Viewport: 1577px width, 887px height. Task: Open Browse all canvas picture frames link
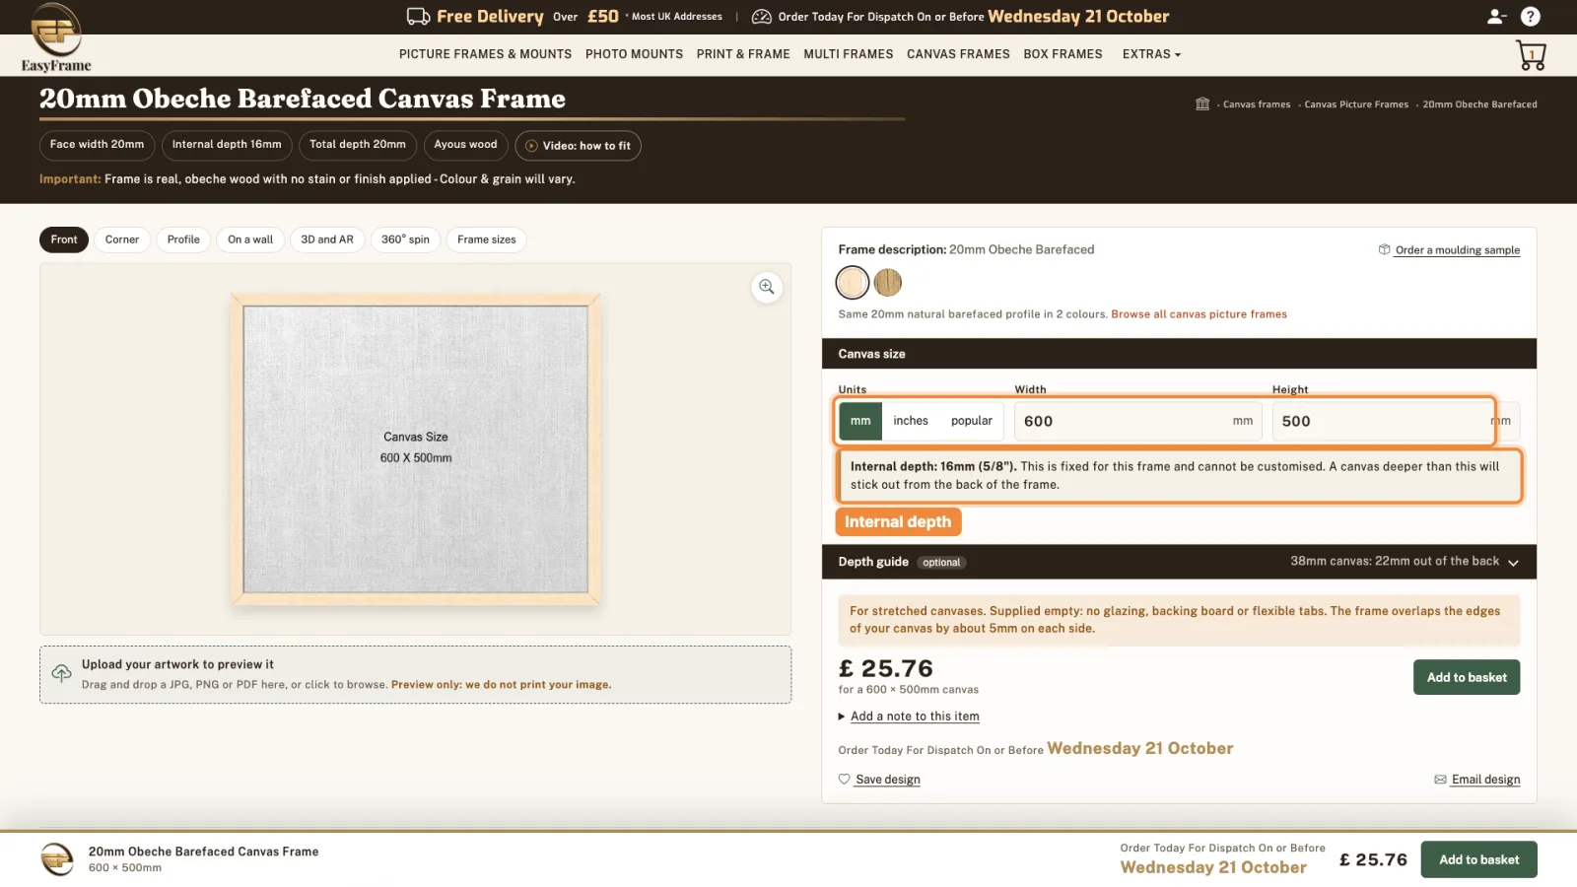pos(1199,314)
